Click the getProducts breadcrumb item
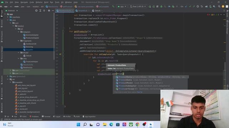 tap(66, 6)
